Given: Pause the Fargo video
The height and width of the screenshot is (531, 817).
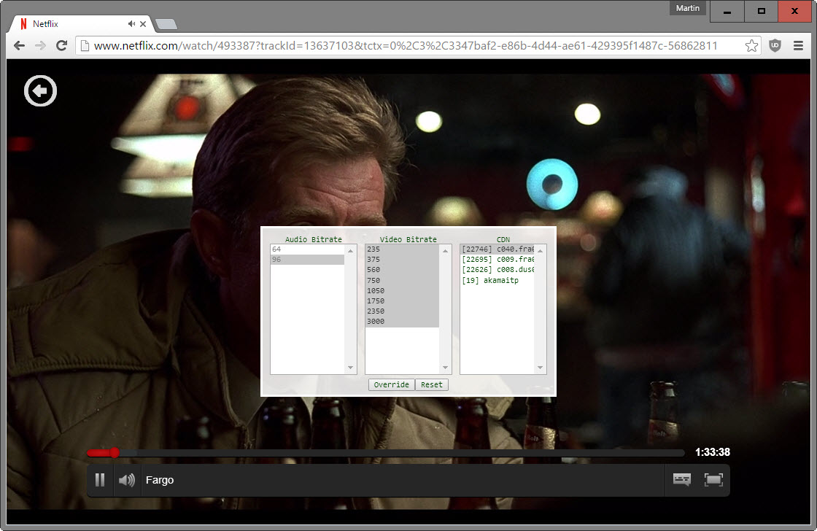Looking at the screenshot, I should point(100,480).
